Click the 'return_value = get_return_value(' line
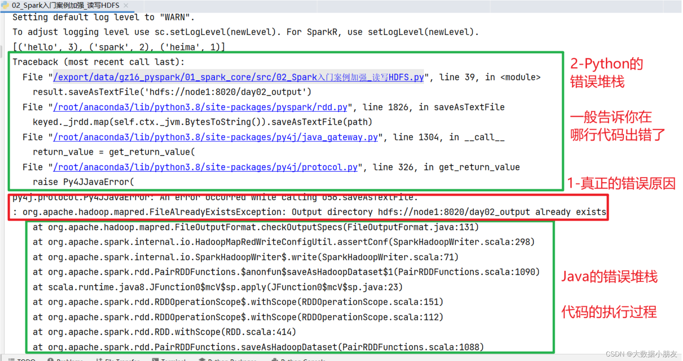Screen dimensions: 683x361 [114, 152]
